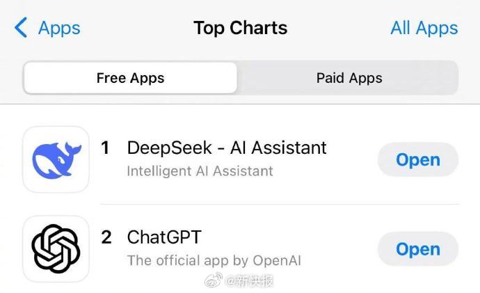This screenshot has height=293, width=480.
Task: Go back via the Apps label
Action: point(59,29)
